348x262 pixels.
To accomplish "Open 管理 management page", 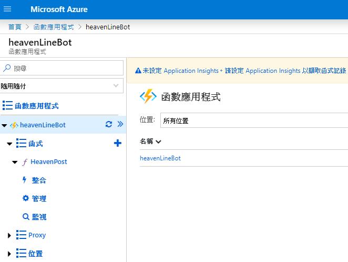I will tap(39, 199).
